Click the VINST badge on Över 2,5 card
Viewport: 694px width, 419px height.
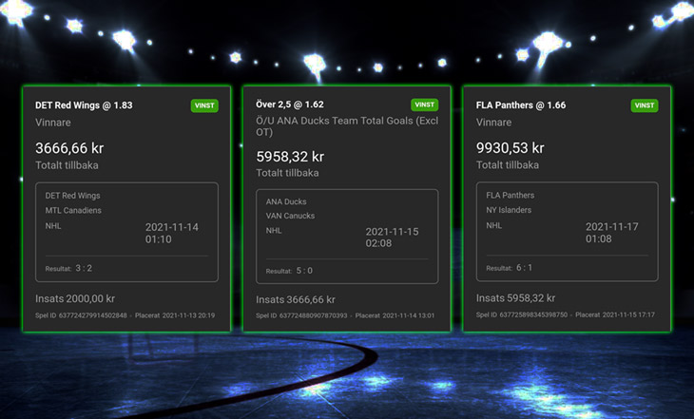click(425, 105)
